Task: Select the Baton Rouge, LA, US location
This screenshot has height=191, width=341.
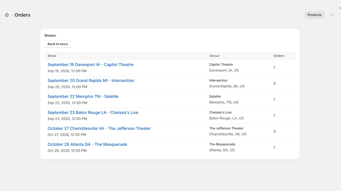Action: (226, 118)
